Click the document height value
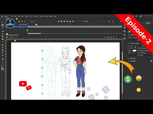This screenshot has width=153, height=114. pos(131,48)
